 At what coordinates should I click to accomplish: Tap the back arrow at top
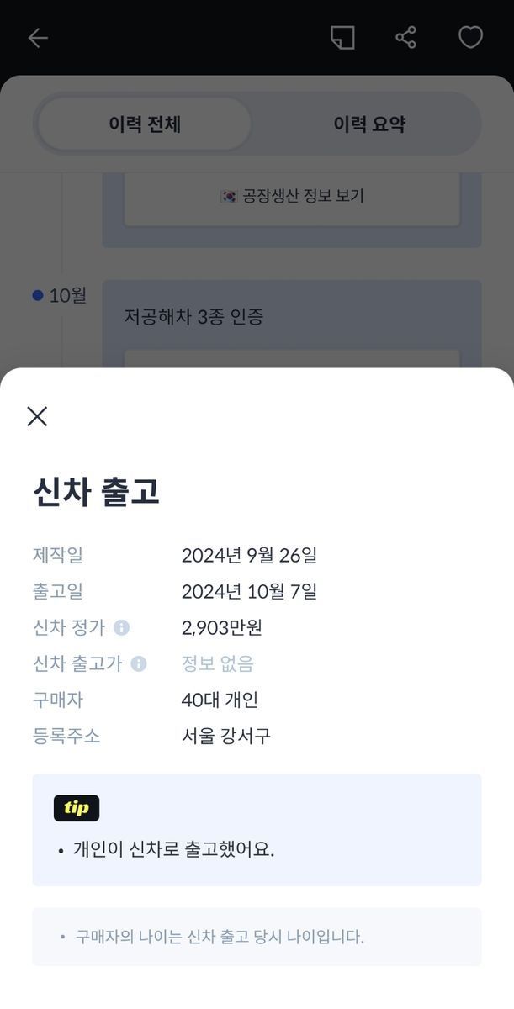(38, 38)
